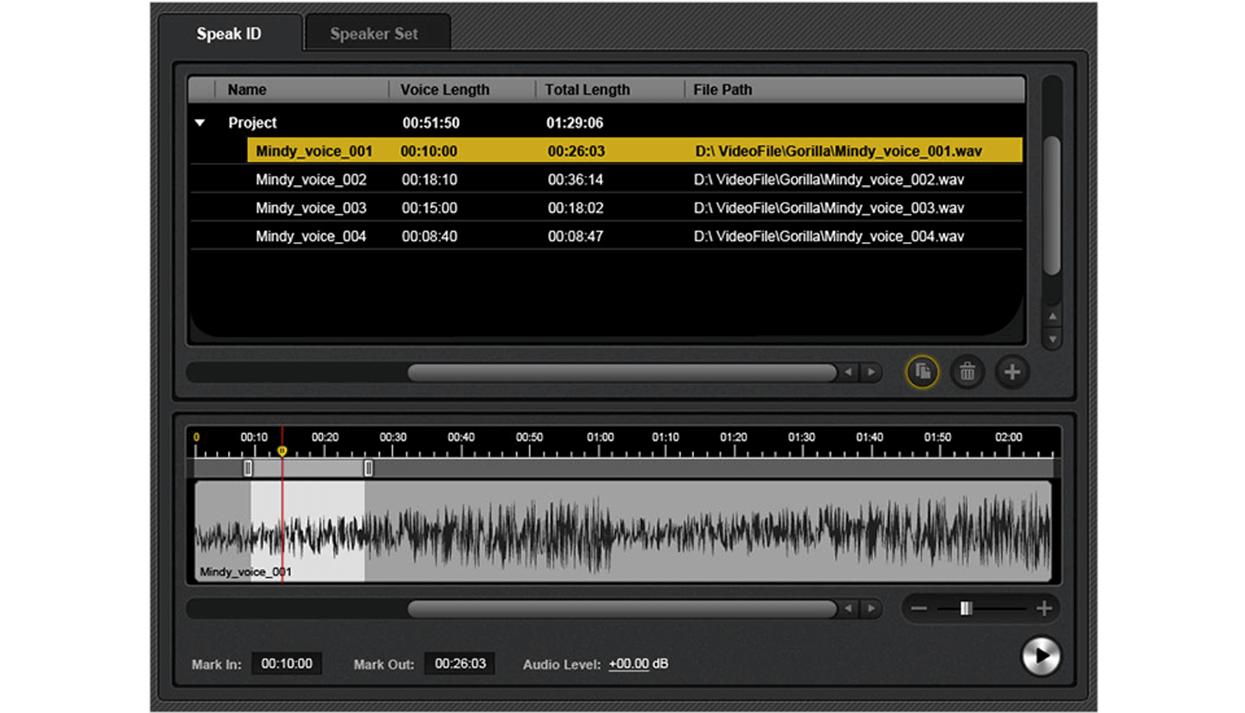Click the Audio Level +00.00 value

[629, 664]
